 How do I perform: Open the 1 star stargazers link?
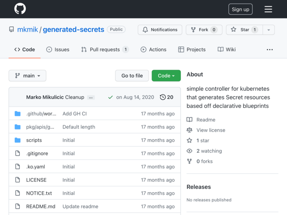tap(203, 141)
